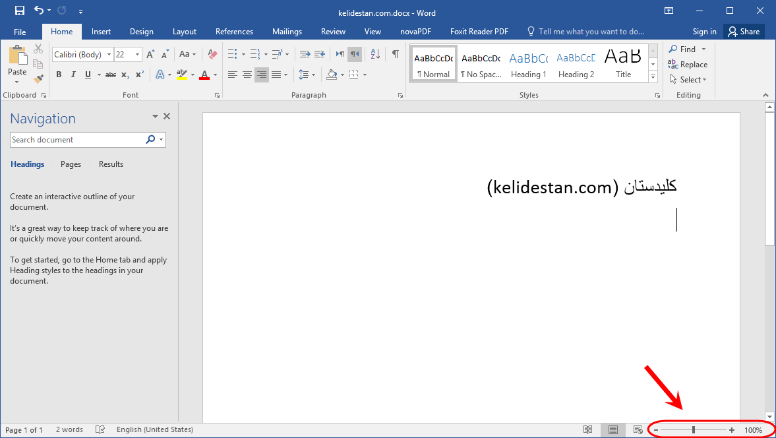Toggle Italic formatting

coord(73,75)
